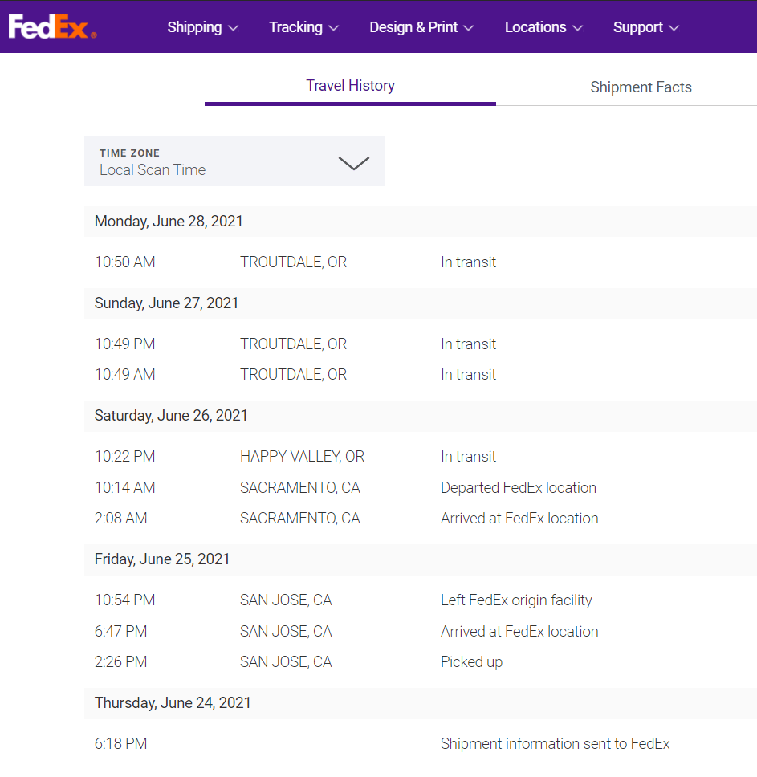
Task: Click the Picked up status row
Action: coord(471,662)
